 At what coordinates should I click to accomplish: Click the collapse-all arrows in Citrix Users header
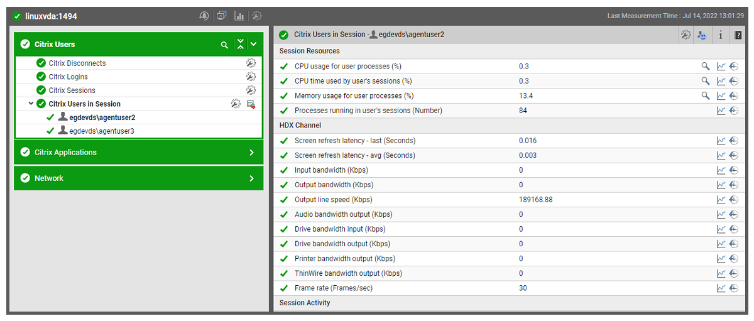pyautogui.click(x=240, y=45)
